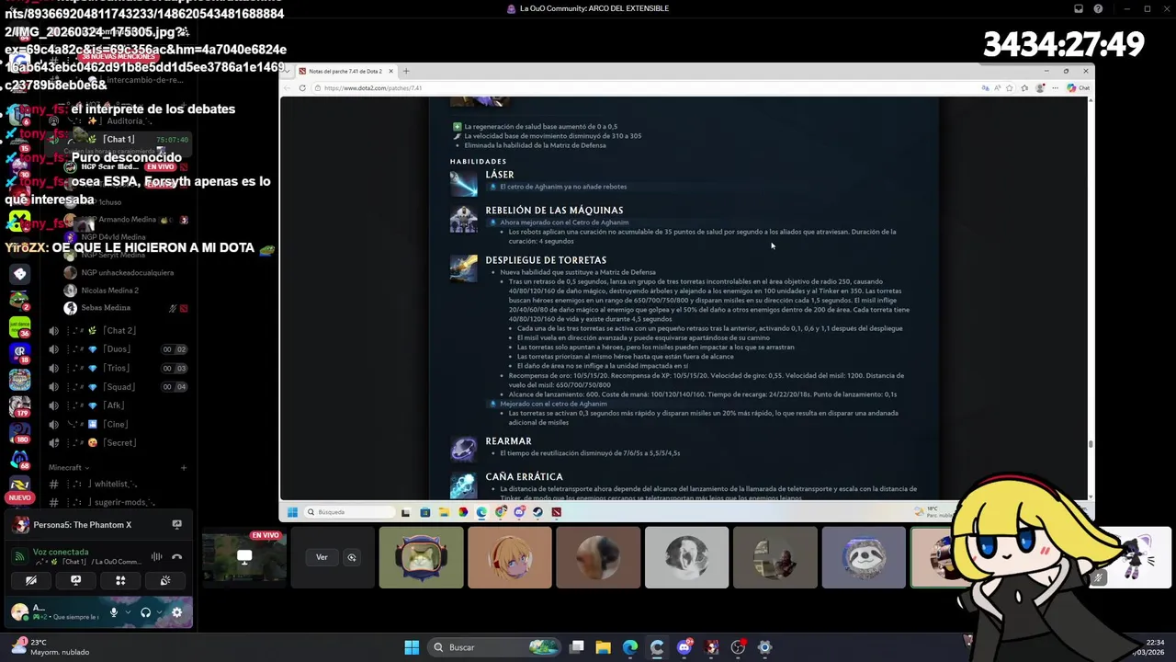1176x662 pixels.
Task: Join the Squad voice channel
Action: click(118, 386)
